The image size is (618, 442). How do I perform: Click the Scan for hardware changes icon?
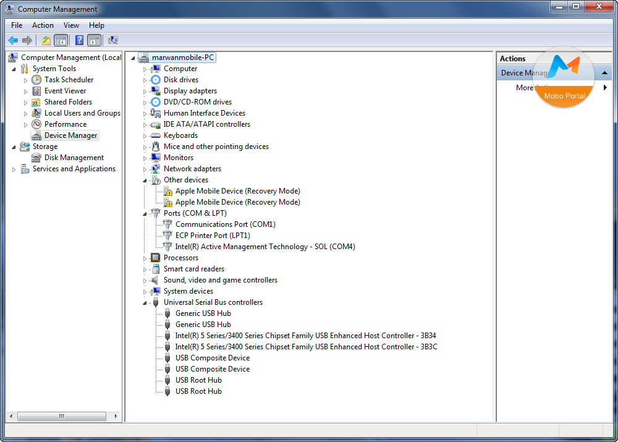pos(113,40)
